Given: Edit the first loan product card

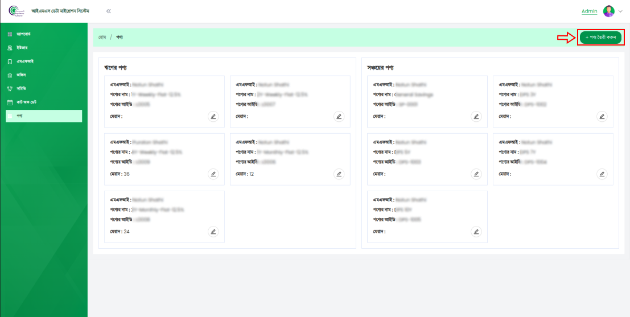Looking at the screenshot, I should pos(213,116).
